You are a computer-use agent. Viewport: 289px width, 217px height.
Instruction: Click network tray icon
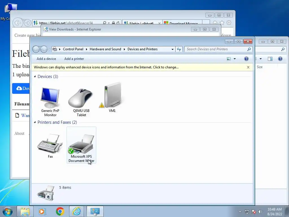[247, 212]
